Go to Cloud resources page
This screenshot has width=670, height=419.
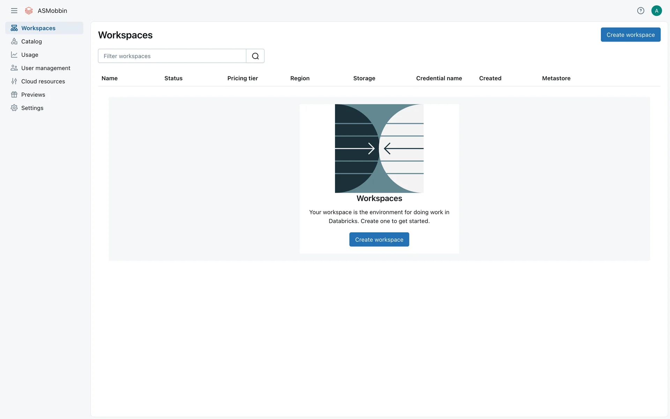click(x=43, y=81)
